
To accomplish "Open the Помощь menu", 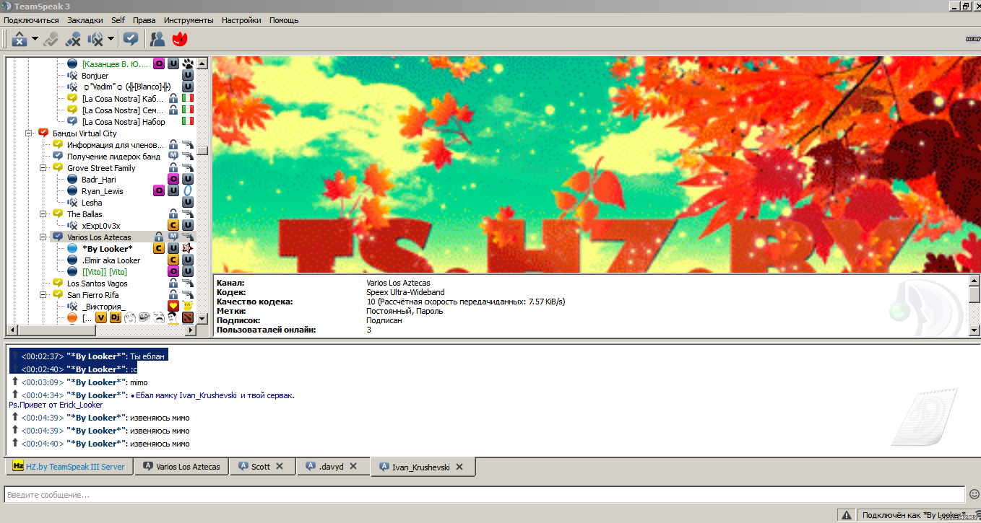I will pos(284,20).
